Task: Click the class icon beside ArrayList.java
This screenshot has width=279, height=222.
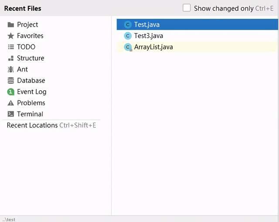Action: 128,47
